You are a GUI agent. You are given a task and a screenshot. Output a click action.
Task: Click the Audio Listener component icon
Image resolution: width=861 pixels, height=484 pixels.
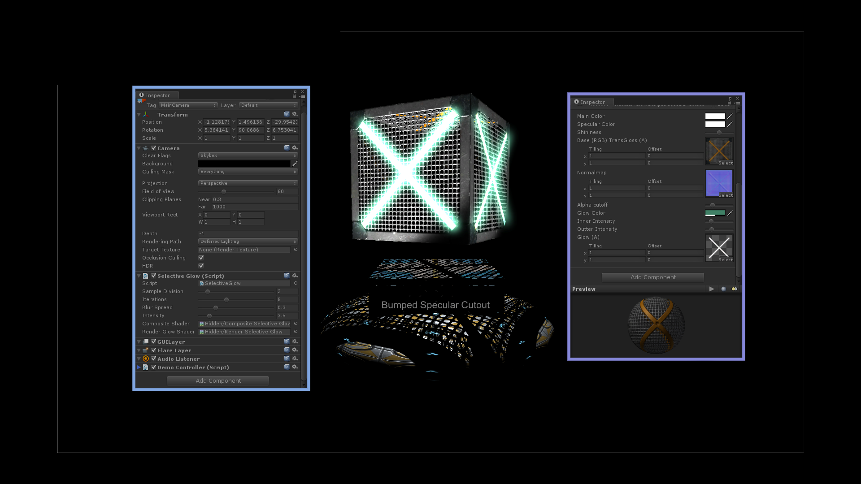(x=146, y=359)
